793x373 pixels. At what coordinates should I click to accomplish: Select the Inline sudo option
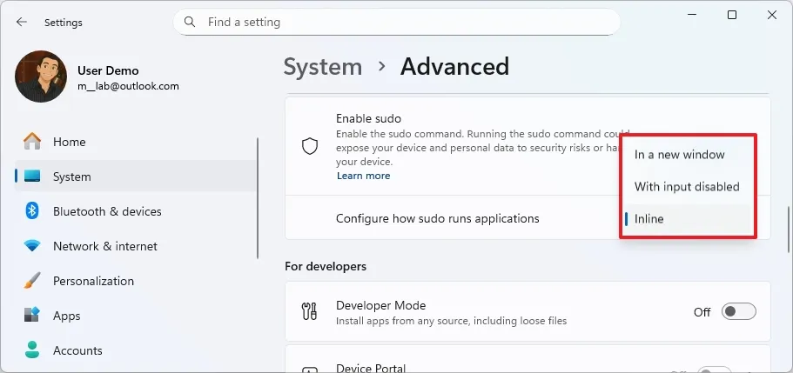pos(688,219)
